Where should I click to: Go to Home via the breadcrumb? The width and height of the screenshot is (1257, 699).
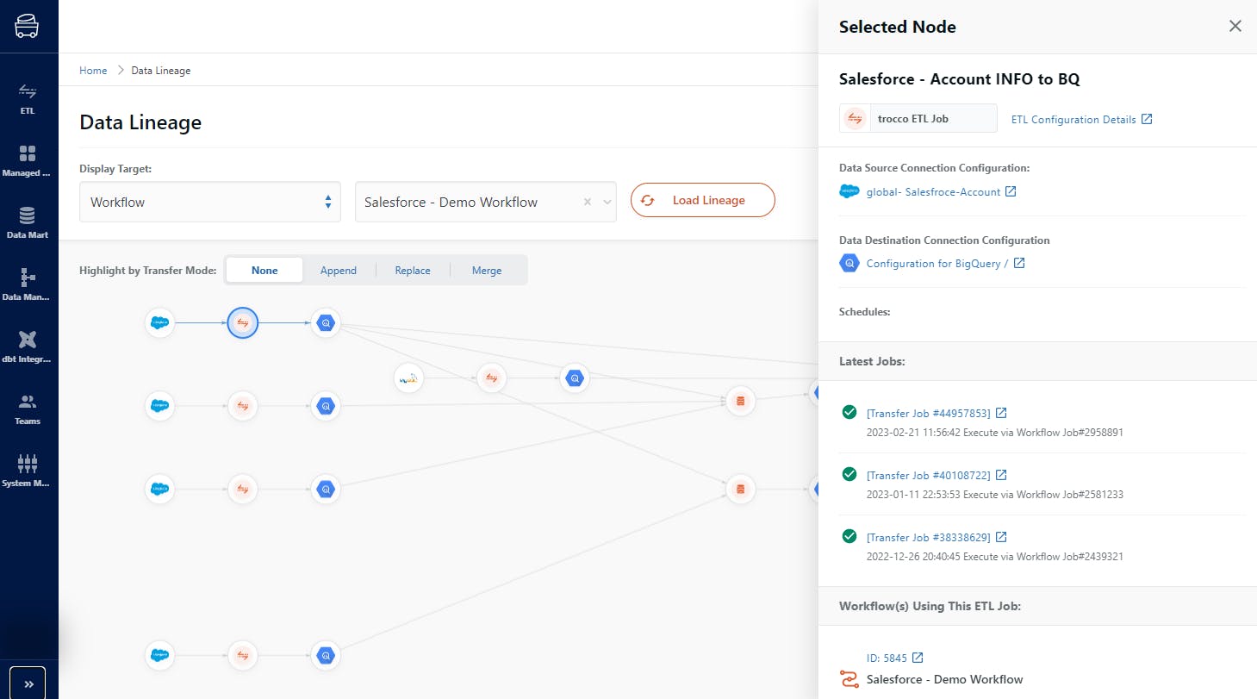(93, 71)
